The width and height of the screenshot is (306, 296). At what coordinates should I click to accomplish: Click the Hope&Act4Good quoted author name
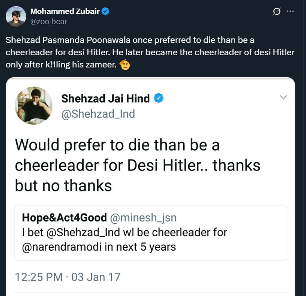tap(64, 218)
